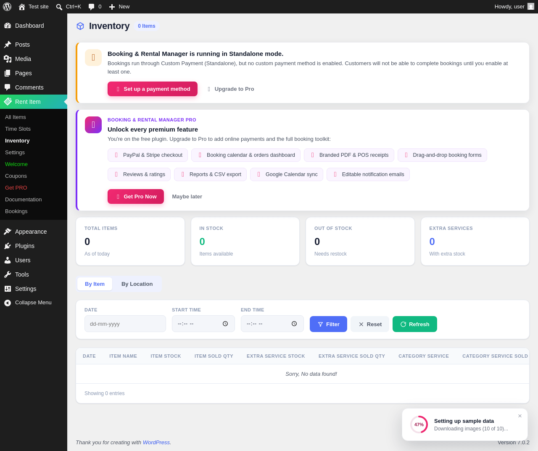Click the Item Sold Qty column header
The width and height of the screenshot is (538, 451).
coord(214,356)
